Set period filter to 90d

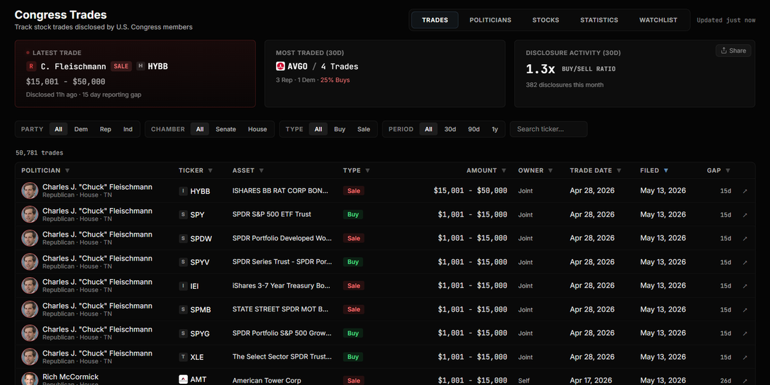[x=474, y=129]
